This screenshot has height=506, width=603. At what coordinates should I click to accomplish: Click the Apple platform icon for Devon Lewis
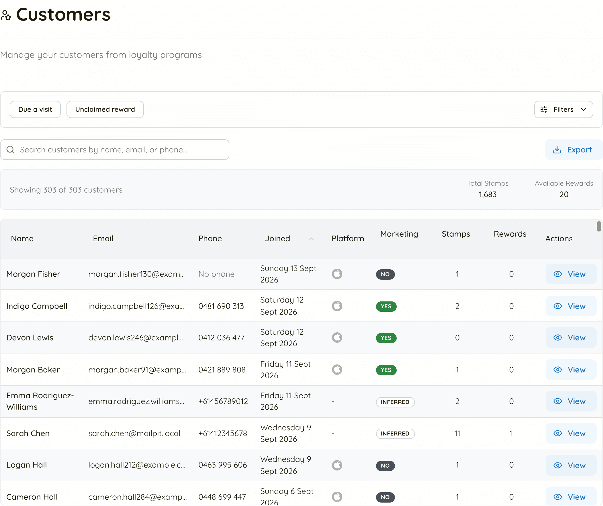click(337, 338)
